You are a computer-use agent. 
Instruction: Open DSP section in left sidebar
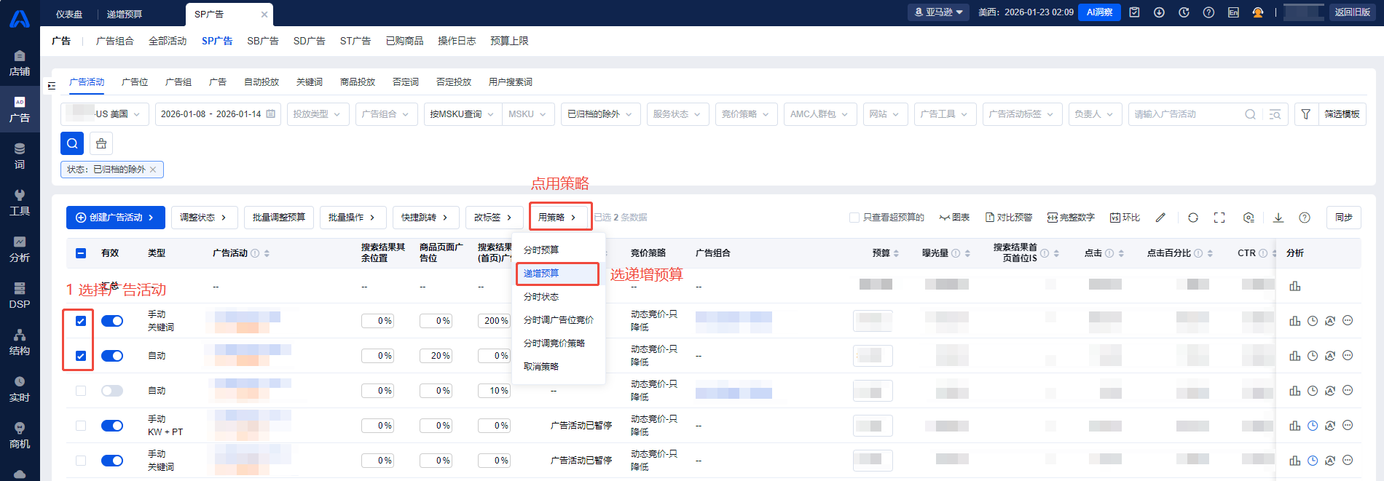20,295
